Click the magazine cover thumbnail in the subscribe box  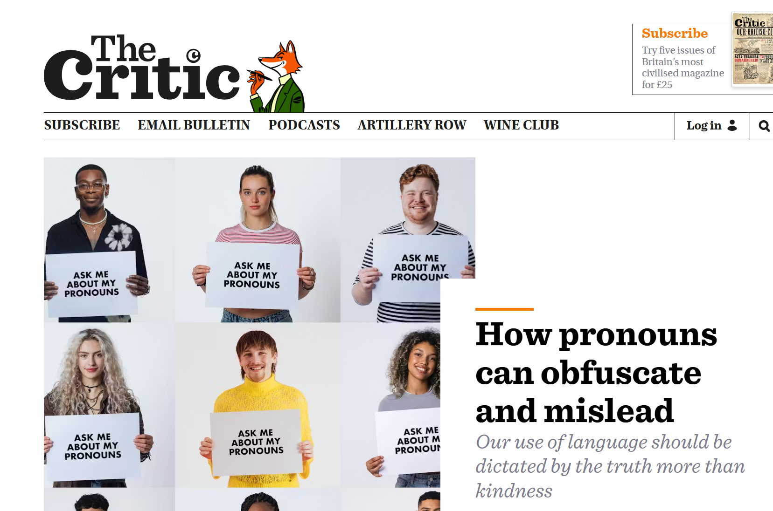(752, 49)
